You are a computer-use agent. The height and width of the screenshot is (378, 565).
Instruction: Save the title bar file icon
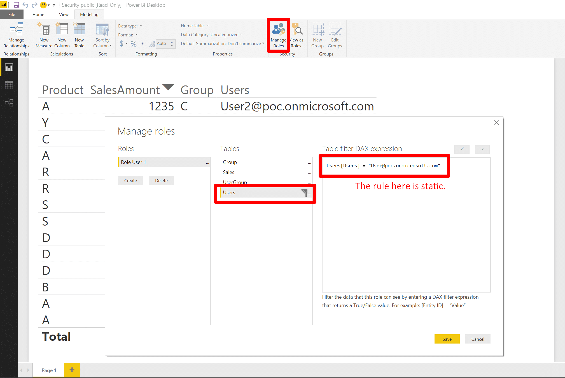(x=16, y=5)
